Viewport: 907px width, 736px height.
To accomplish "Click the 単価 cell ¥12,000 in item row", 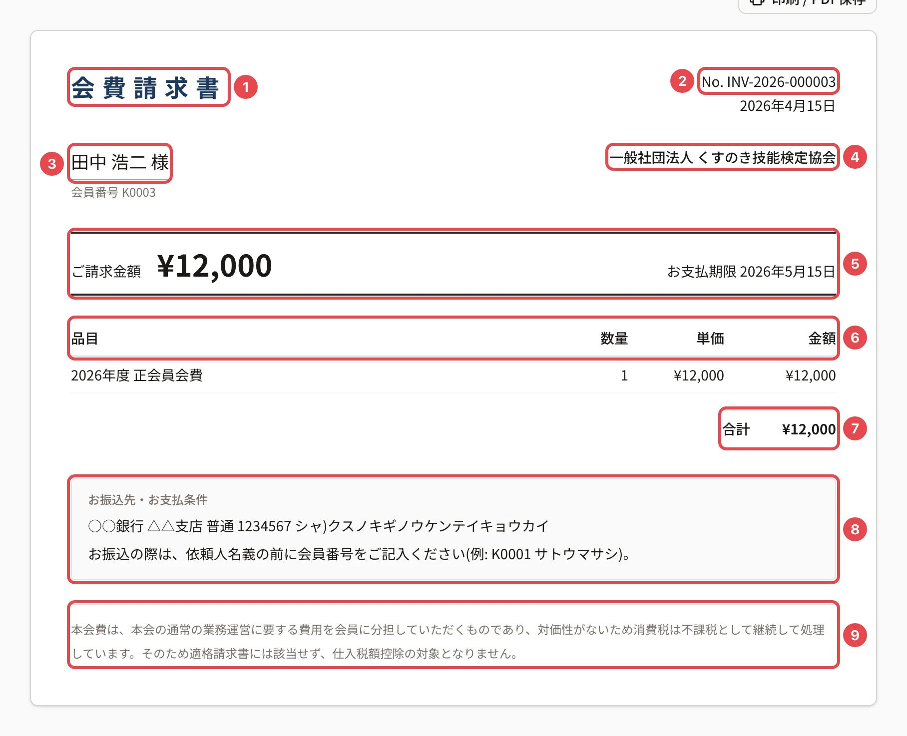I will point(699,375).
